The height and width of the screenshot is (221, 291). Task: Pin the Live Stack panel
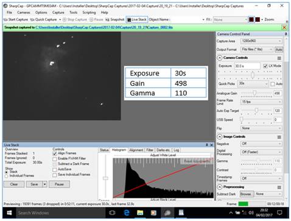(x=207, y=145)
